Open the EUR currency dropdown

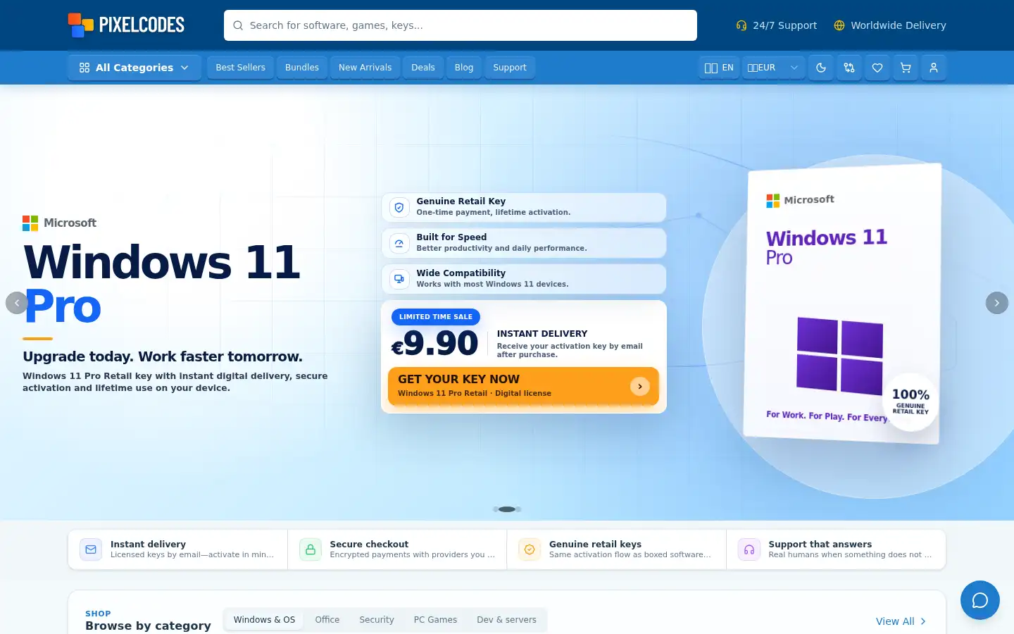[x=773, y=68]
